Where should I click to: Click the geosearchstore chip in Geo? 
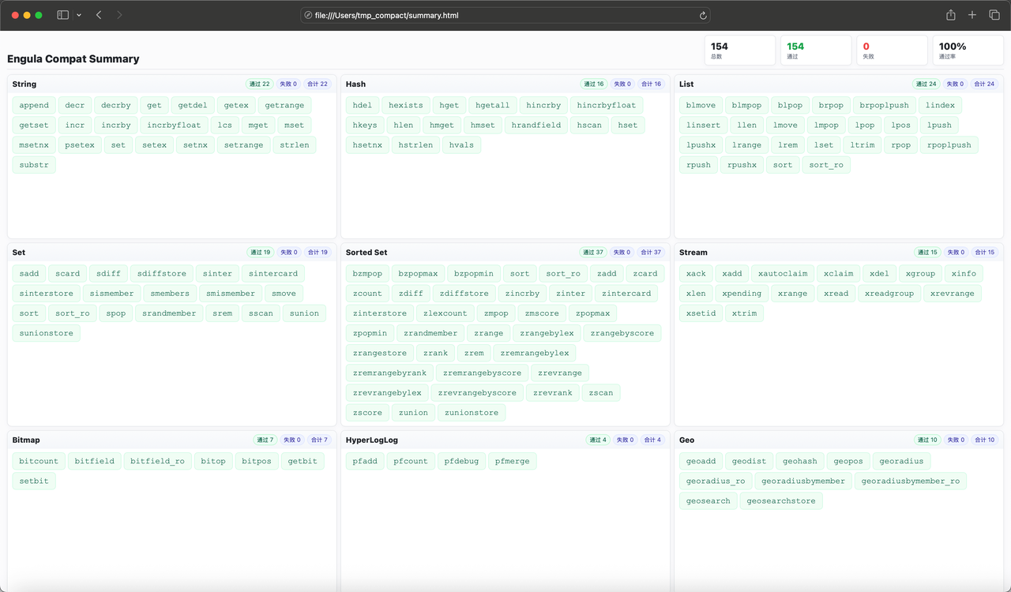(x=780, y=500)
